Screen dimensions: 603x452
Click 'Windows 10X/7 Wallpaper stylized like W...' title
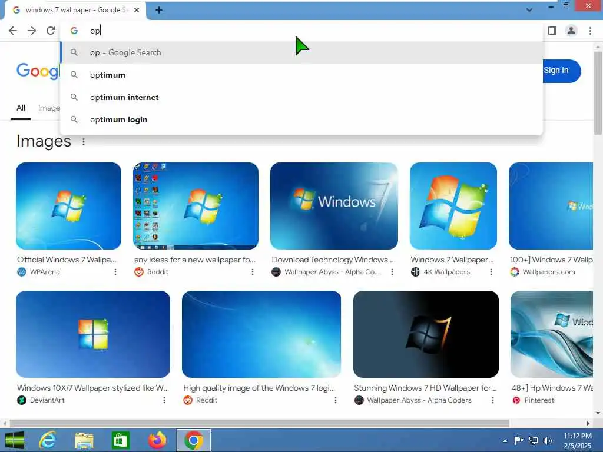click(93, 388)
